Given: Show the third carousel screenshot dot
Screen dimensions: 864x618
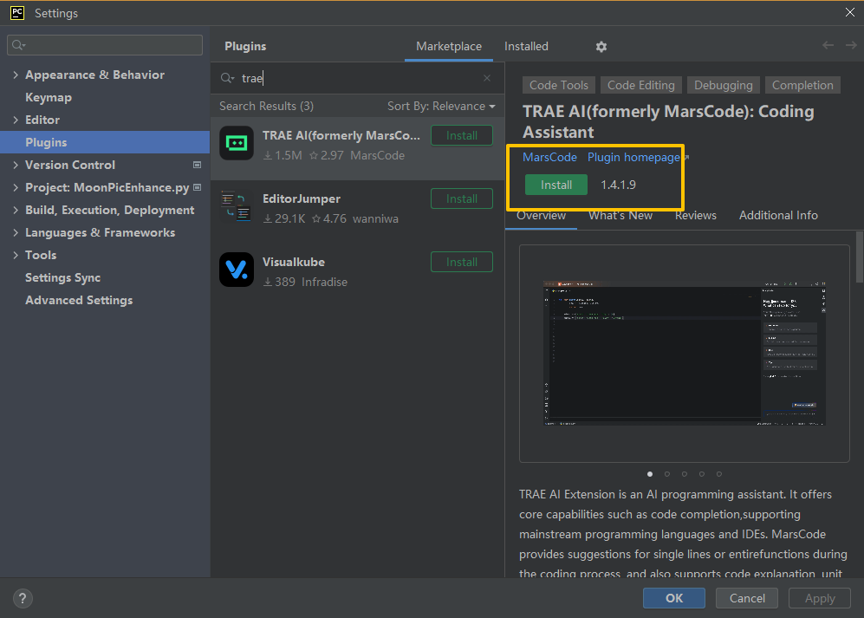Looking at the screenshot, I should (x=685, y=474).
